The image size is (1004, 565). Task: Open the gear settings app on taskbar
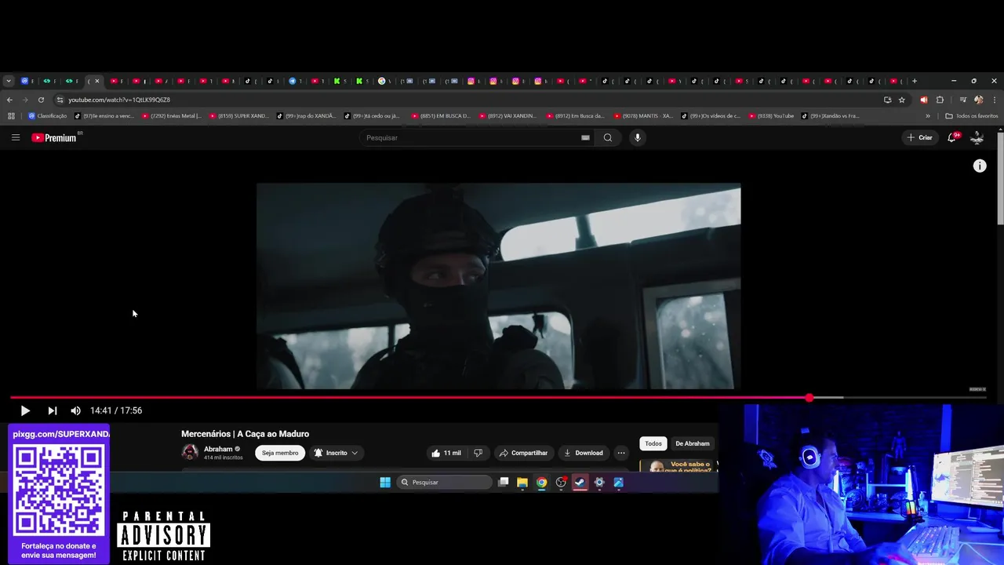tap(599, 482)
